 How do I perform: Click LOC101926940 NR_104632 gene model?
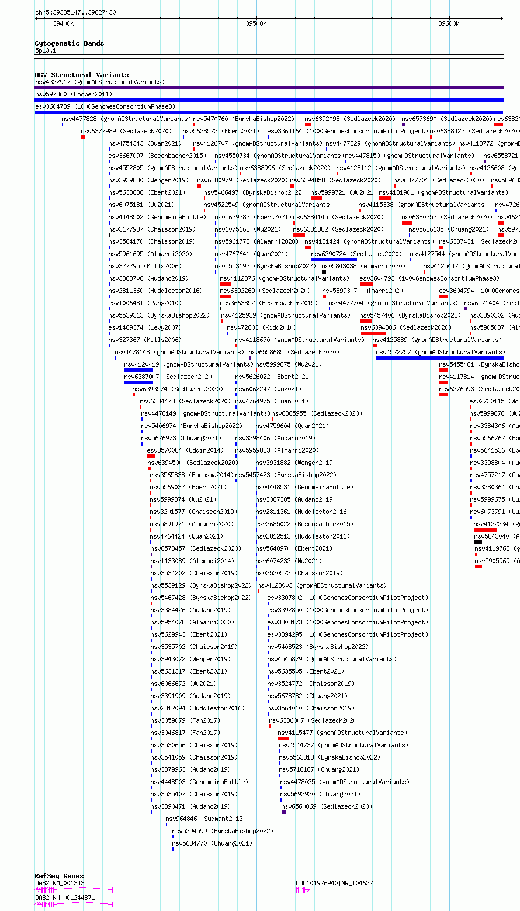pyautogui.click(x=302, y=889)
